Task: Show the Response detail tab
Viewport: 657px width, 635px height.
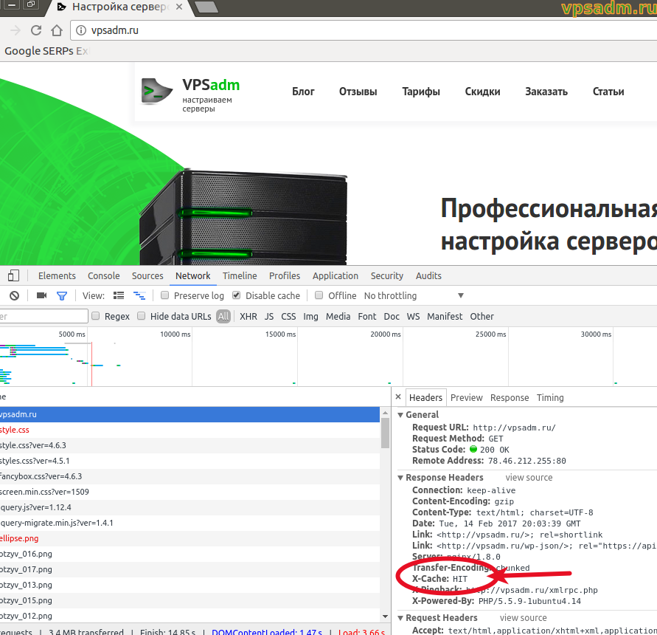Action: [x=510, y=397]
